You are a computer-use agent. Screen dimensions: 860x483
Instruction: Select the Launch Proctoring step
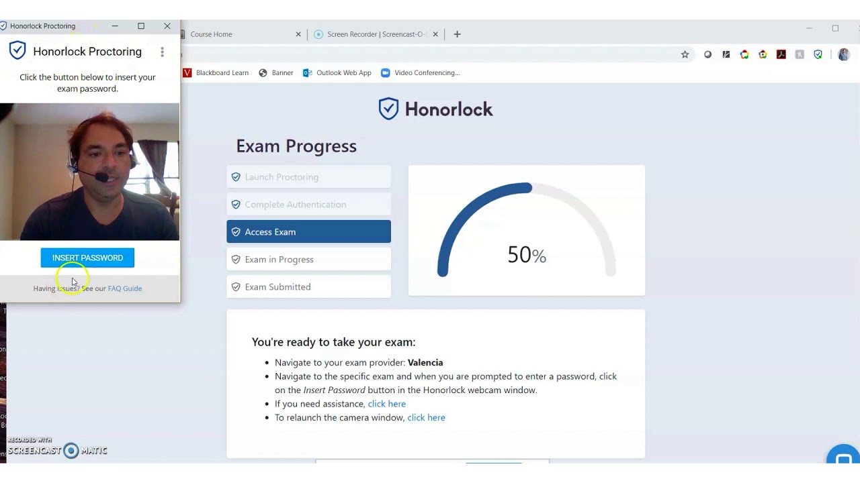[x=308, y=177]
